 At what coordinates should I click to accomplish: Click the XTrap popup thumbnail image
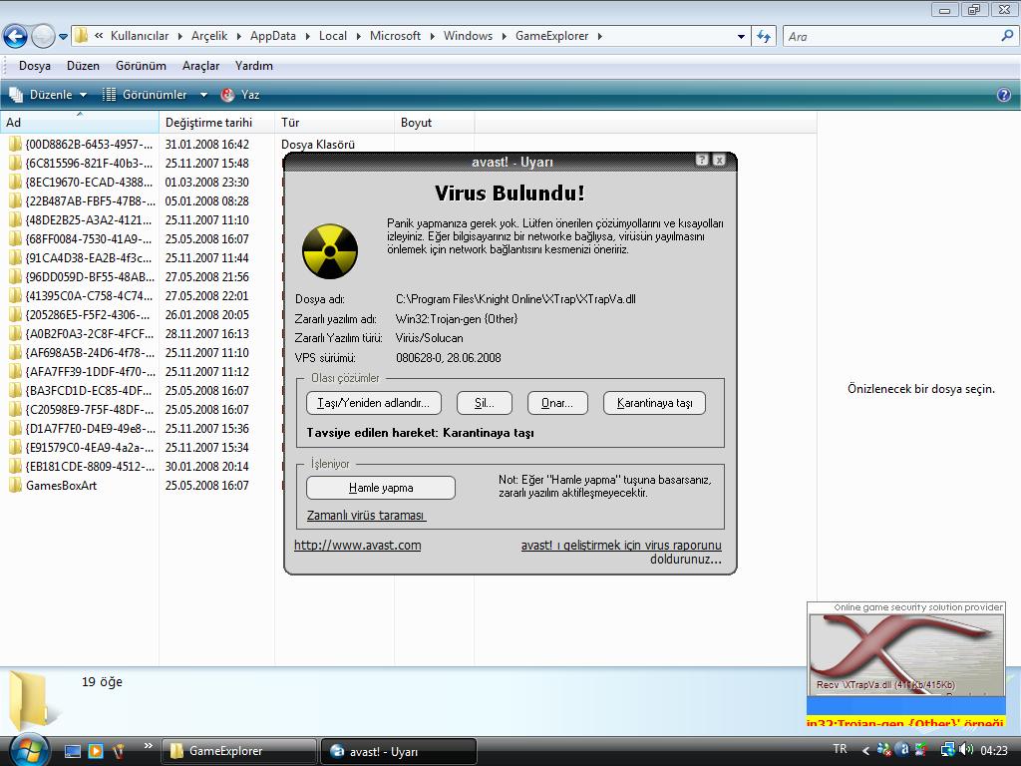[x=905, y=654]
